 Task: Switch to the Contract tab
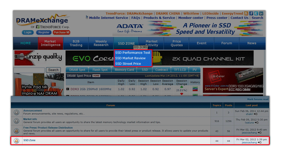click(x=161, y=70)
